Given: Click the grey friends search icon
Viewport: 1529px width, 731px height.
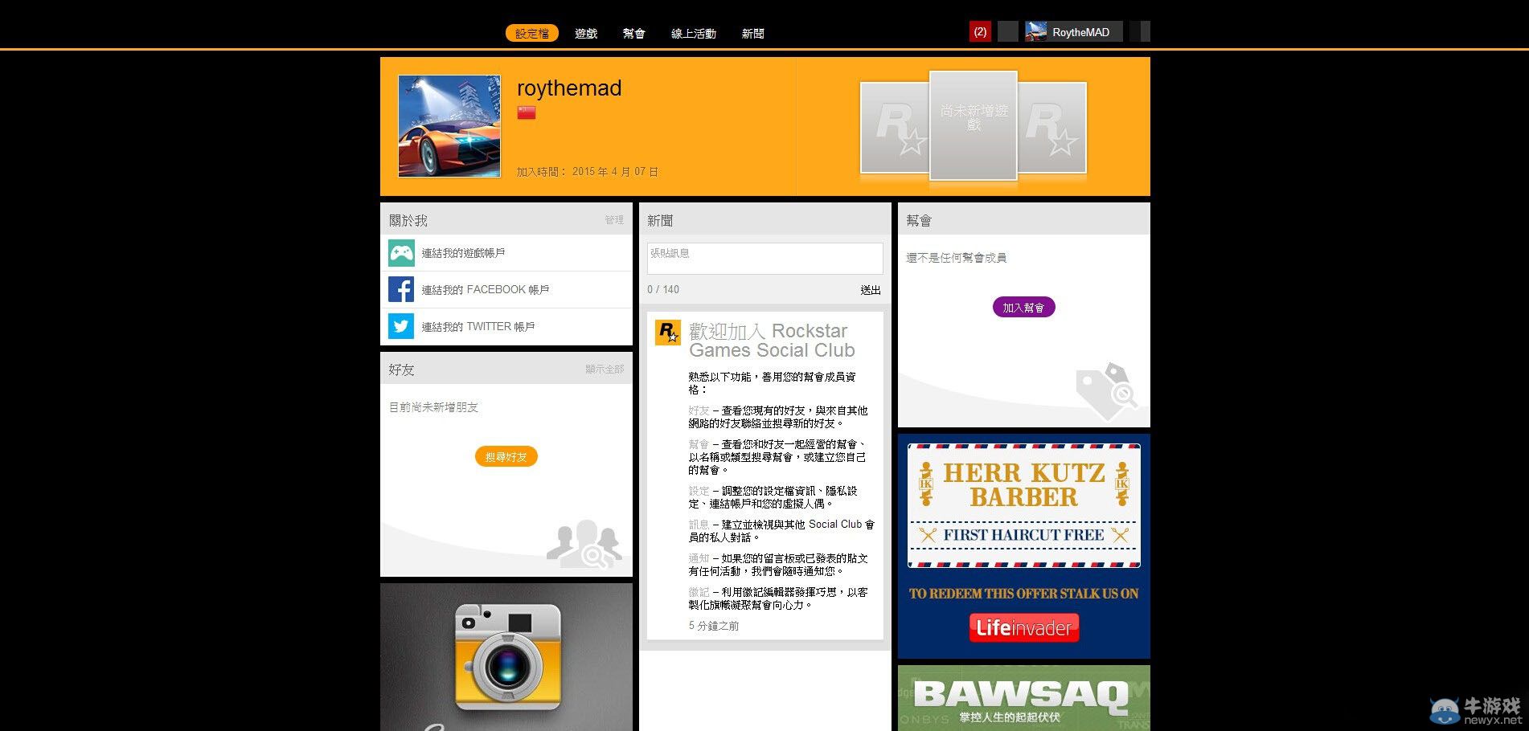Looking at the screenshot, I should click(x=584, y=545).
